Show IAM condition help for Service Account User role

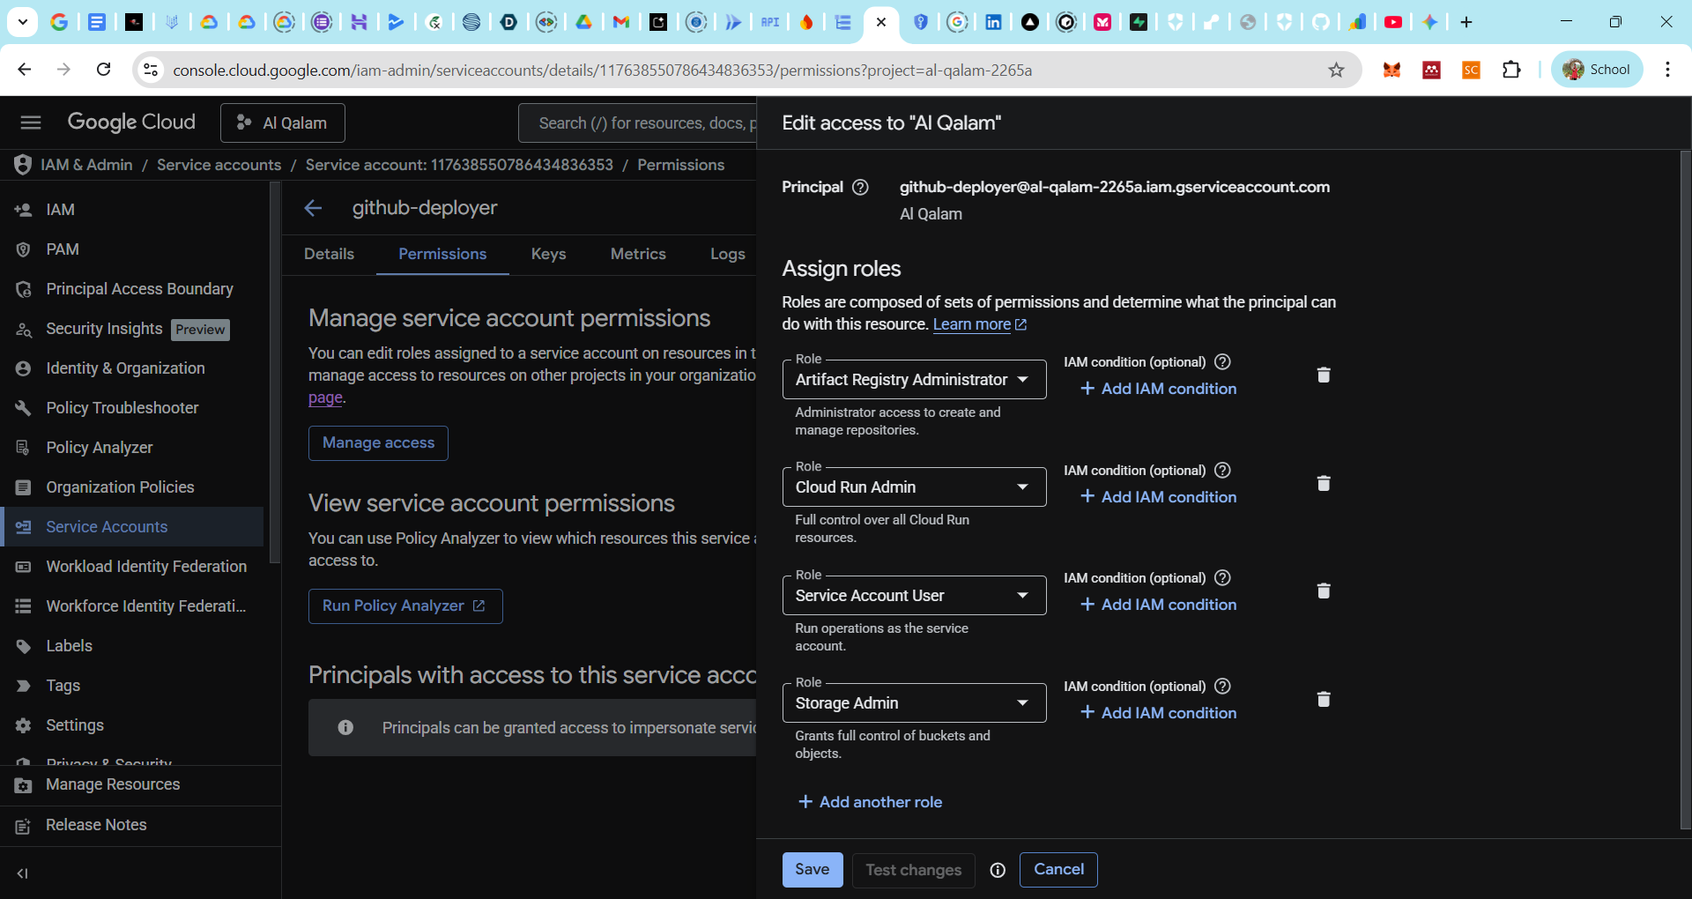(x=1222, y=578)
